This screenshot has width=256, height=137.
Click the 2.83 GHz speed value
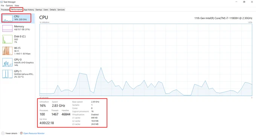click(58, 105)
